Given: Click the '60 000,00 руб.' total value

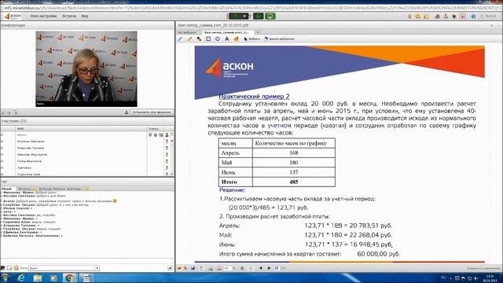Looking at the screenshot, I should pyautogui.click(x=379, y=254).
